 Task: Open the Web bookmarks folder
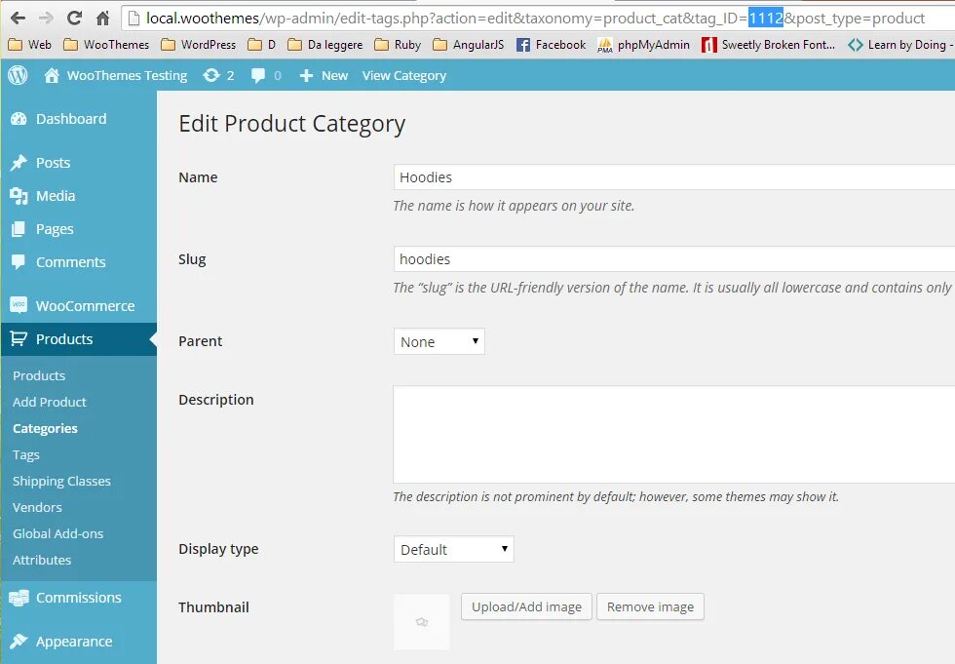[31, 45]
